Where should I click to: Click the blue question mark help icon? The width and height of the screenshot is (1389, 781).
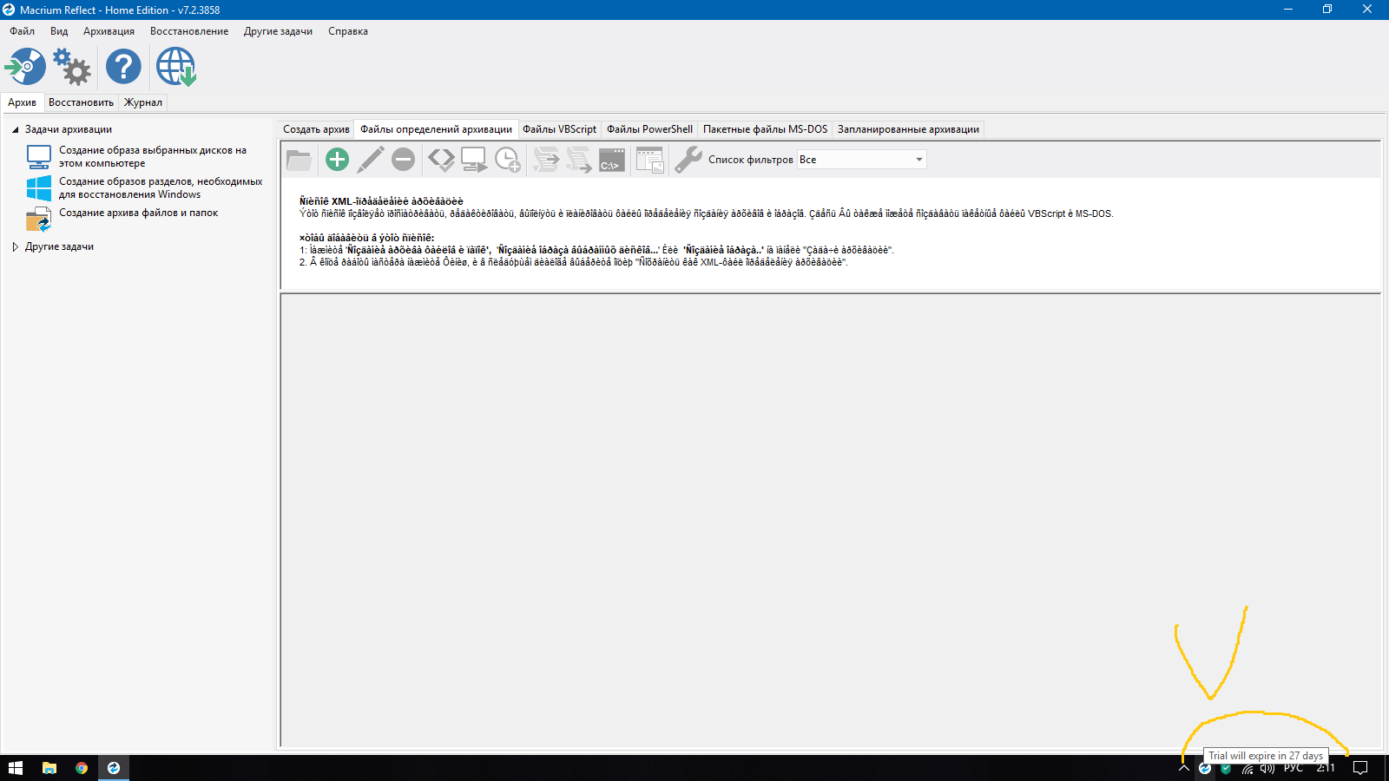click(123, 67)
